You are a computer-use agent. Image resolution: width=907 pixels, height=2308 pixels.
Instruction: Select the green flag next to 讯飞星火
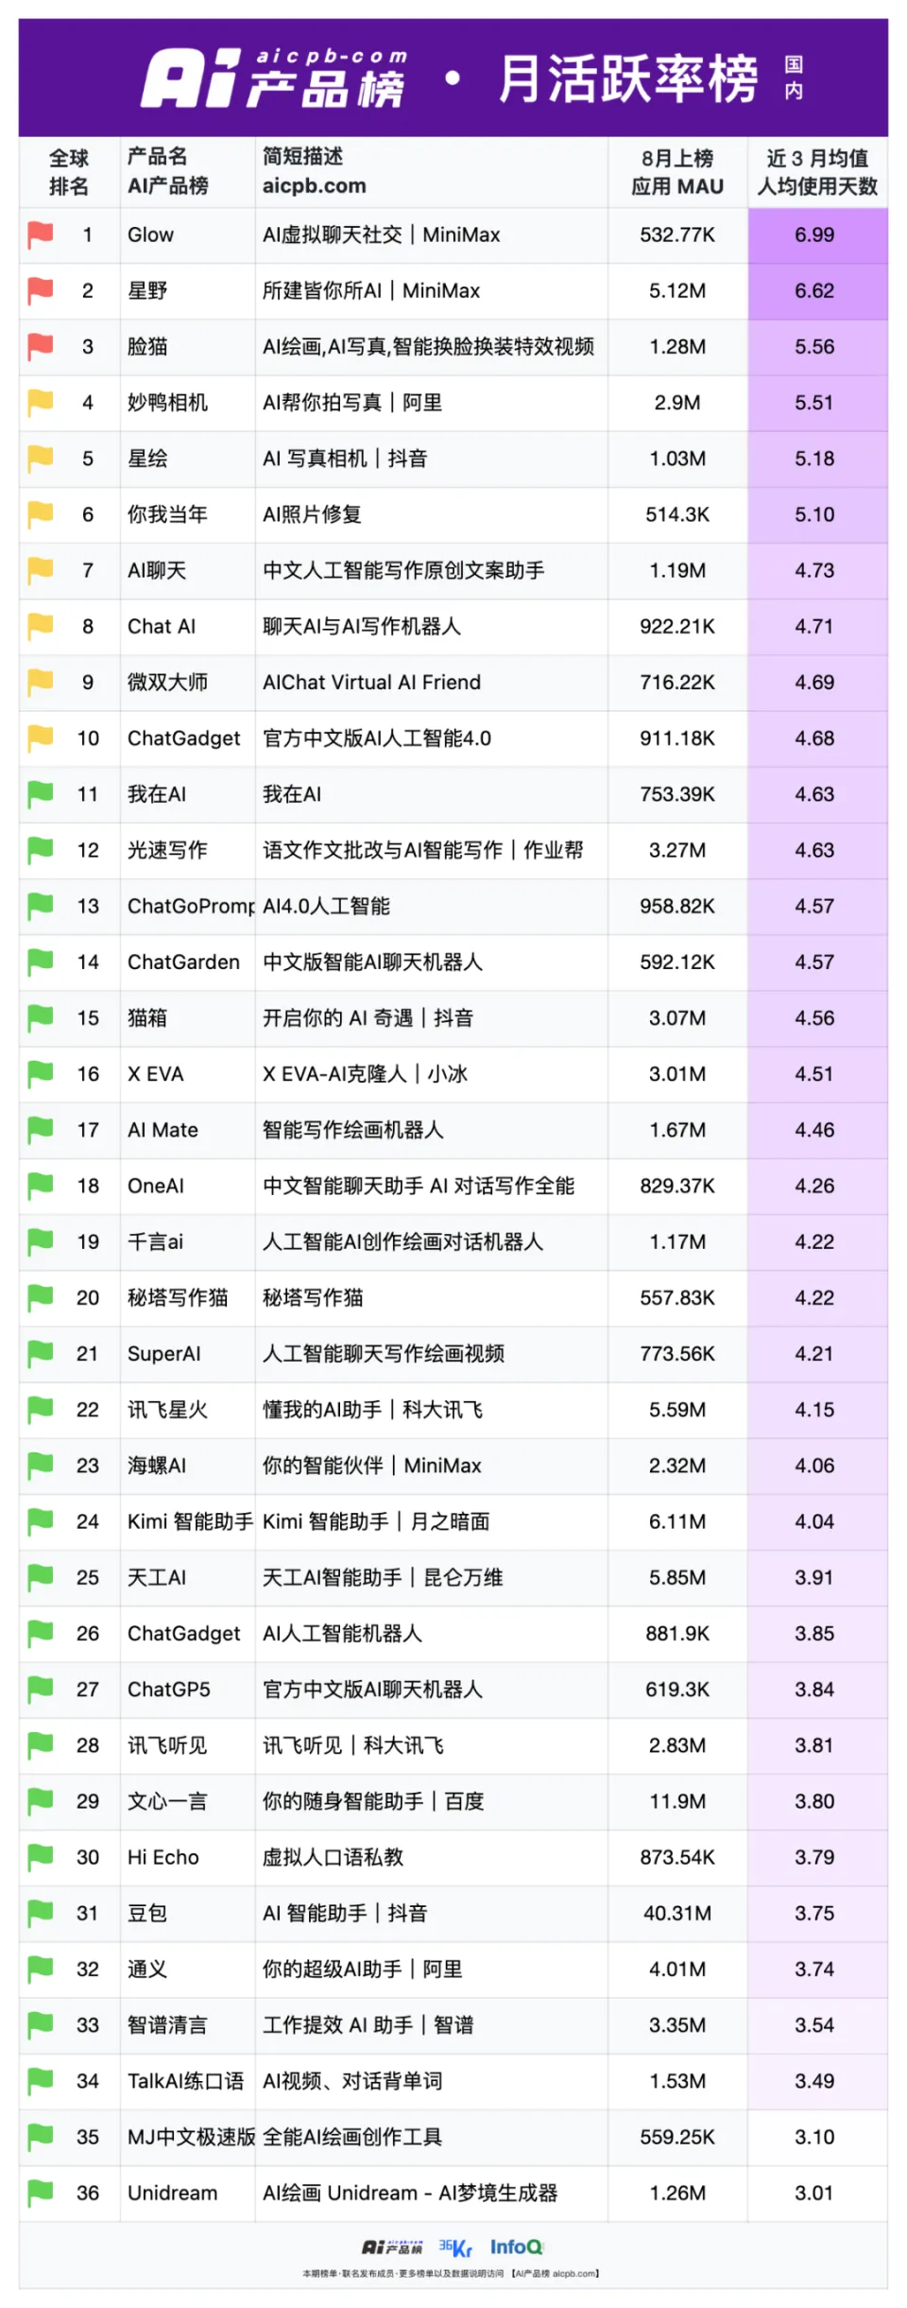pos(41,1410)
